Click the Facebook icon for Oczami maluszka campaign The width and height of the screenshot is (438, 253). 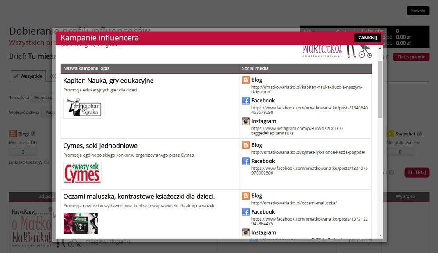coord(246,212)
